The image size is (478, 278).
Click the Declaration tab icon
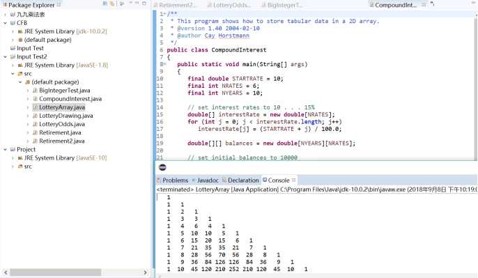click(224, 180)
